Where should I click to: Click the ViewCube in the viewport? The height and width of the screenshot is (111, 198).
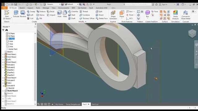click(192, 33)
